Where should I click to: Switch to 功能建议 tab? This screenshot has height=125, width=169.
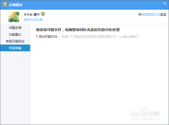pyautogui.click(x=15, y=35)
